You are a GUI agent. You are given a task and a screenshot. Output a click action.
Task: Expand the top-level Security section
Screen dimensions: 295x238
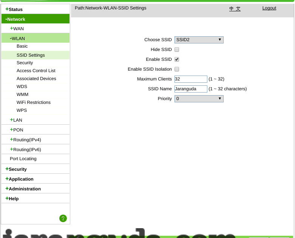tap(16, 169)
